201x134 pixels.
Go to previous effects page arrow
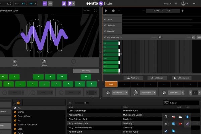pyautogui.click(x=191, y=92)
